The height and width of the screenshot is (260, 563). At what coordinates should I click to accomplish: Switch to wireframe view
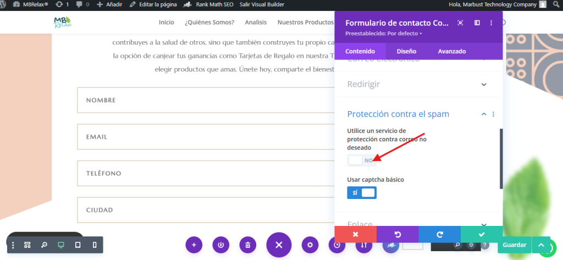coord(27,245)
